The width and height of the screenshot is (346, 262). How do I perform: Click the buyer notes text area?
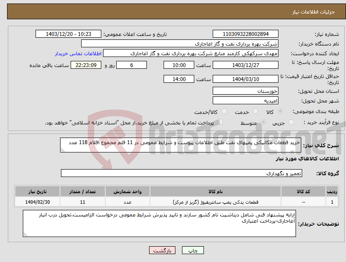[159, 223]
